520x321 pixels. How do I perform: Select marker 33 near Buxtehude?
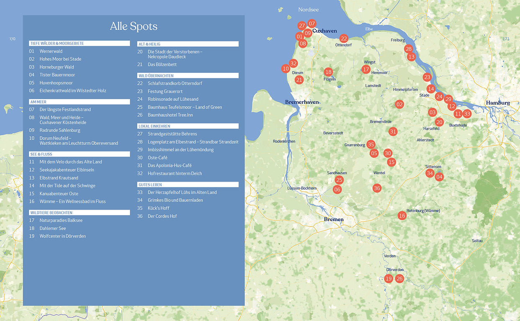coord(467,113)
